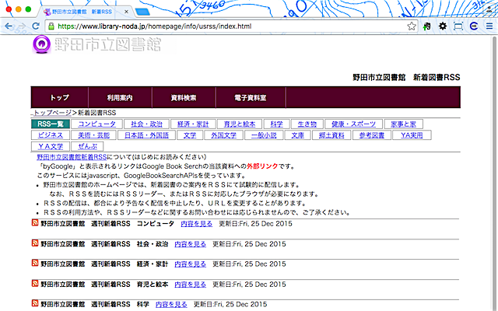The height and width of the screenshot is (311, 498).
Task: Click the red 外部リンク text
Action: pyautogui.click(x=262, y=166)
